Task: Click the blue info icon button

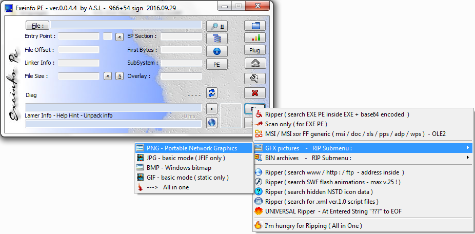Action: tap(216, 51)
